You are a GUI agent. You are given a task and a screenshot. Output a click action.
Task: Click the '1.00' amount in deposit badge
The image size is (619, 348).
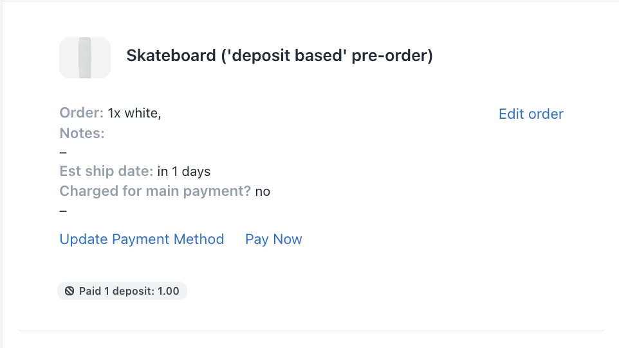tap(168, 291)
